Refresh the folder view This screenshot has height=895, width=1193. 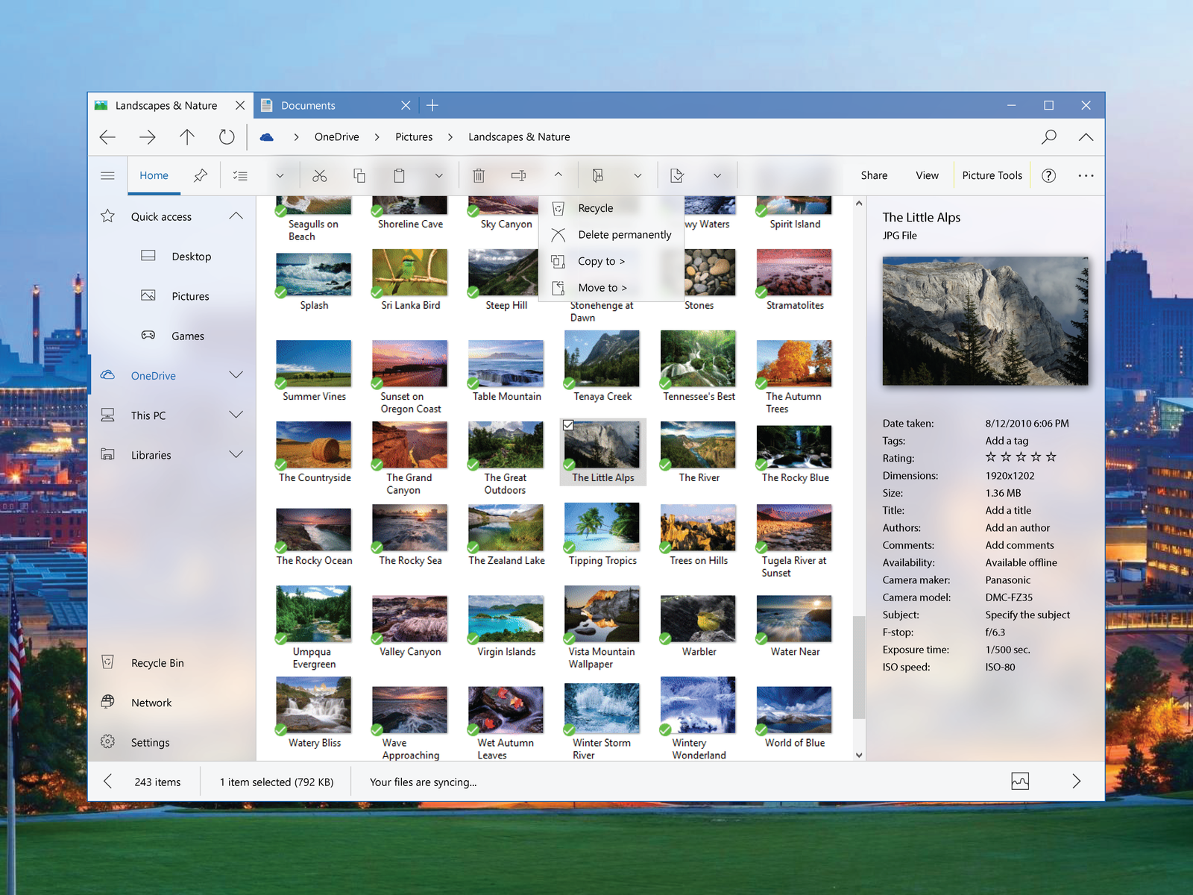(227, 137)
